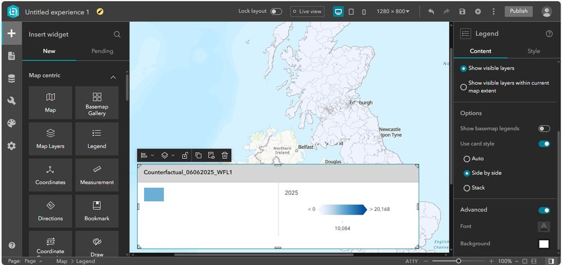Toggle the right panel layout icon
The image size is (562, 265).
[551, 261]
